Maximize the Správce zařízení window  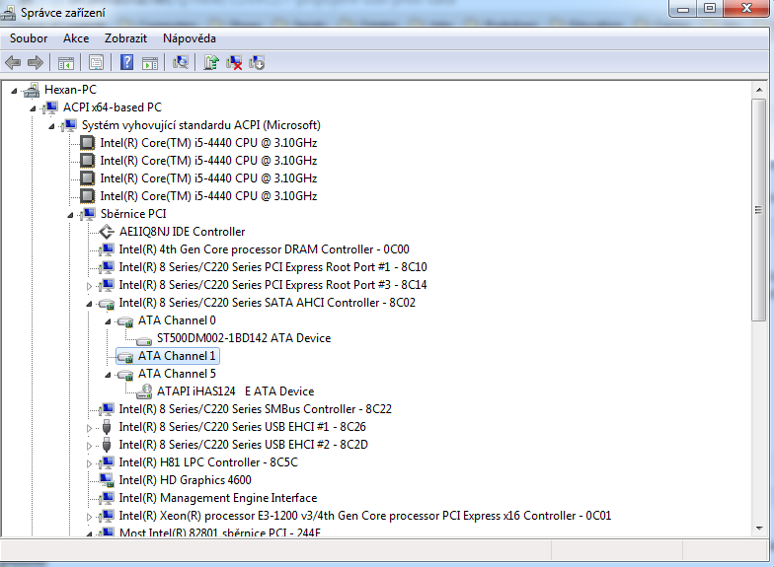pos(710,8)
